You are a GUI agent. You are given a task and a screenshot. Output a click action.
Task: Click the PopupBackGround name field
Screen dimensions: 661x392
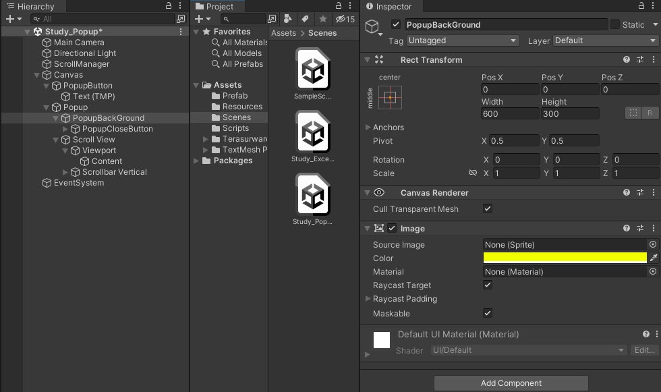(x=506, y=24)
